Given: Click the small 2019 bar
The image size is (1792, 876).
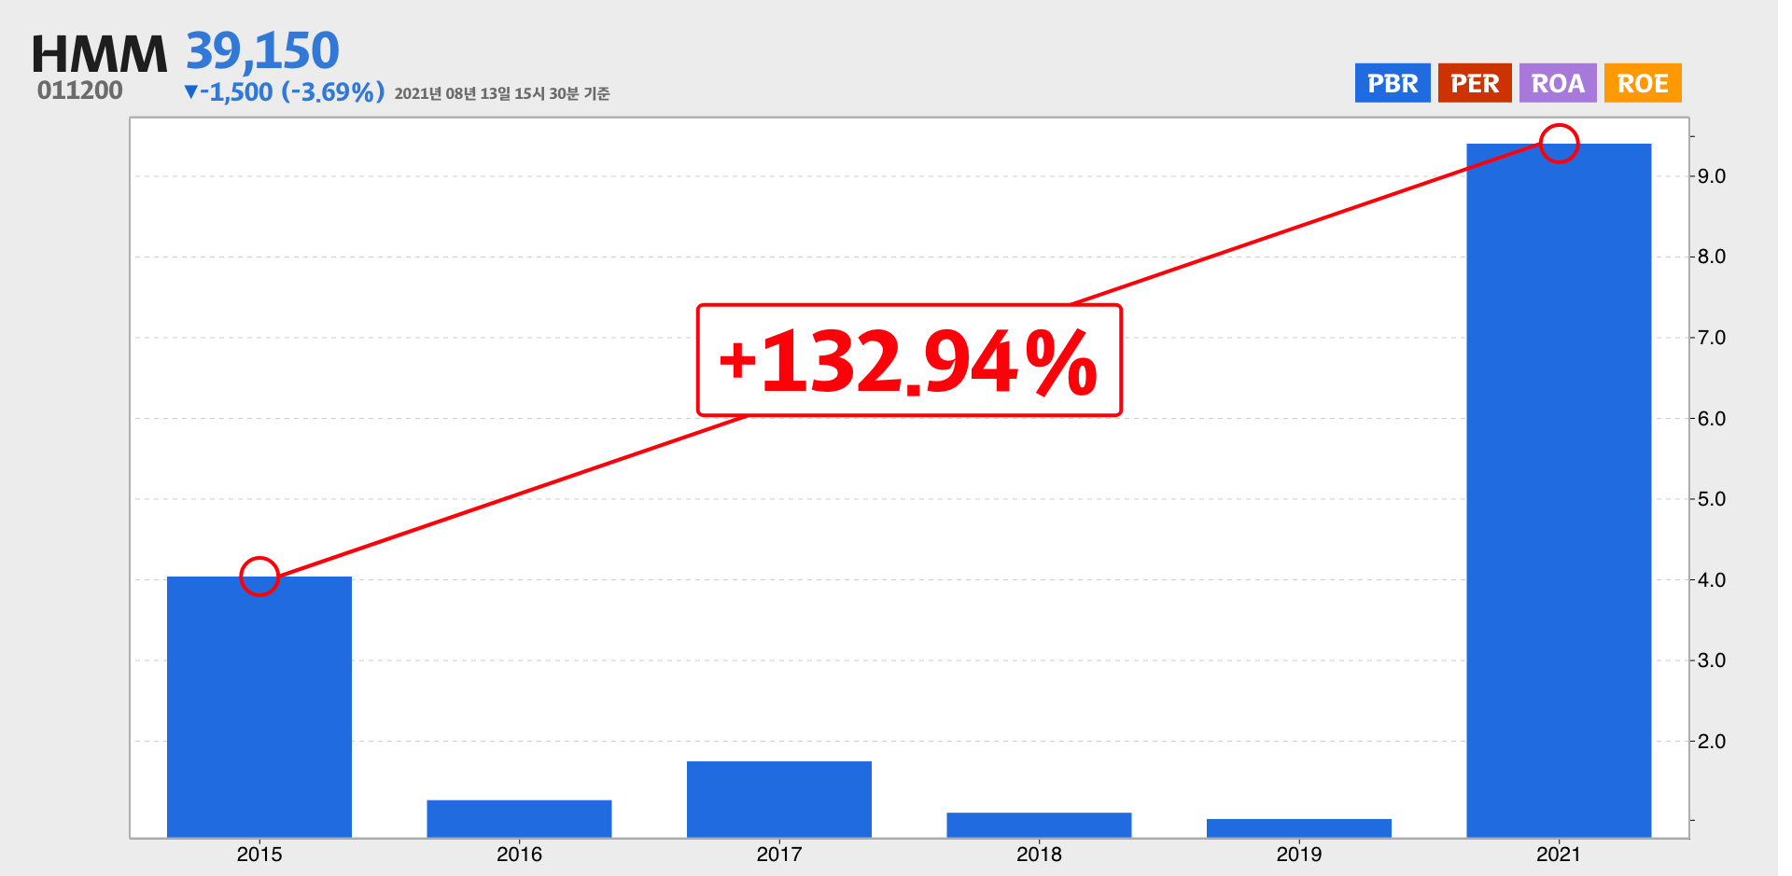Looking at the screenshot, I should (x=1299, y=828).
